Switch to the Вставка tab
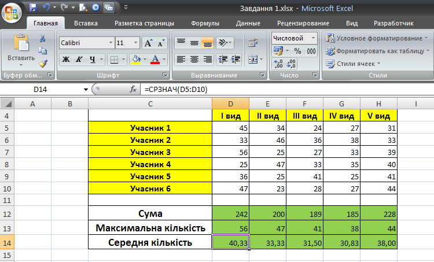 click(86, 23)
